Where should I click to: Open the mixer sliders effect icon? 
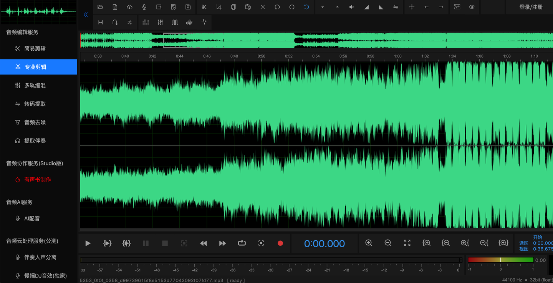[x=160, y=22]
